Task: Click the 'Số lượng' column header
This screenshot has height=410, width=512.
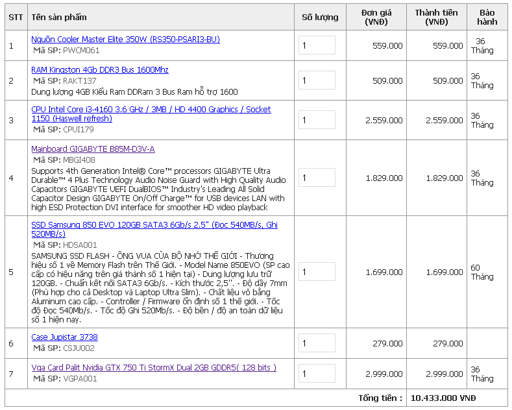Action: (320, 18)
